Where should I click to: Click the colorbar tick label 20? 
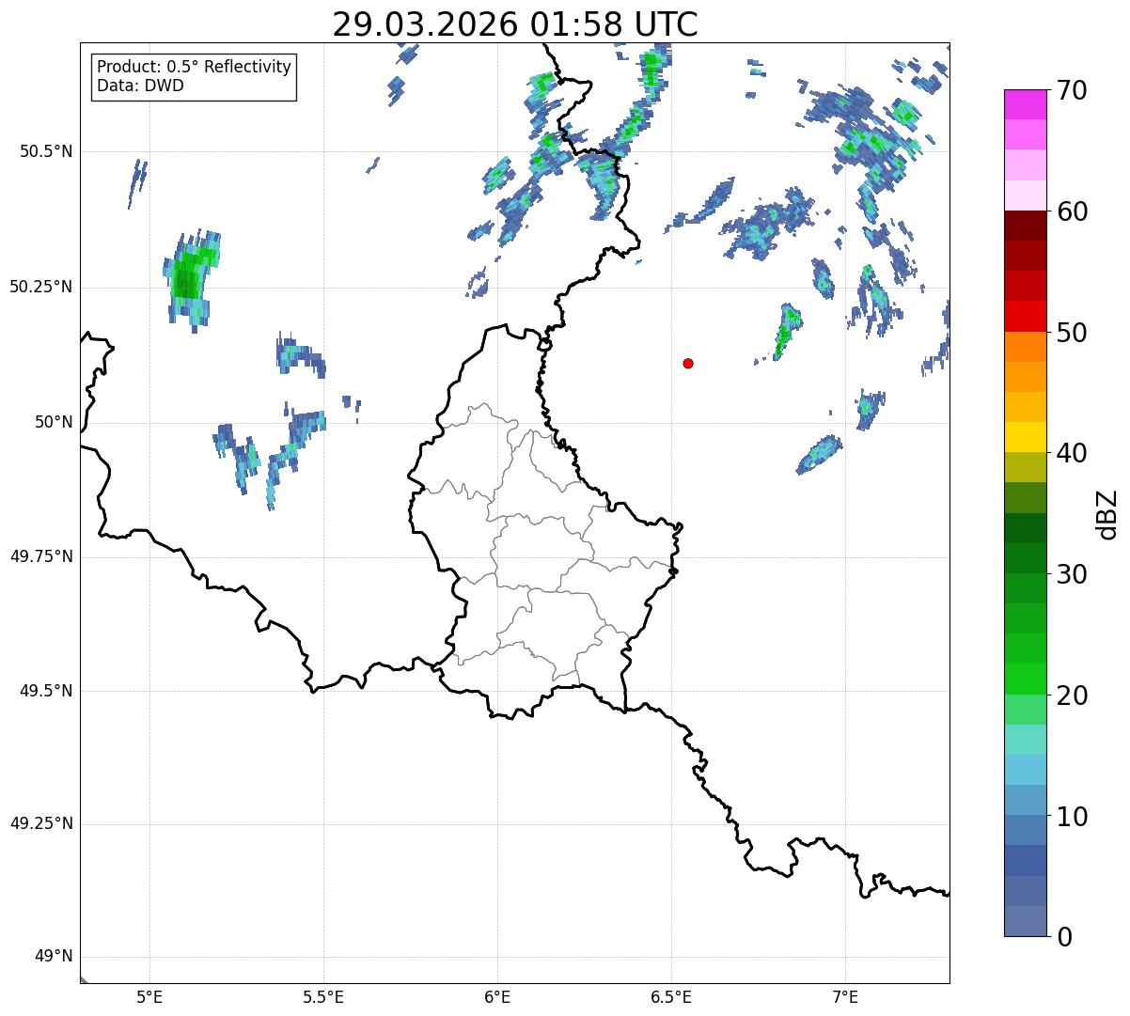(1072, 696)
